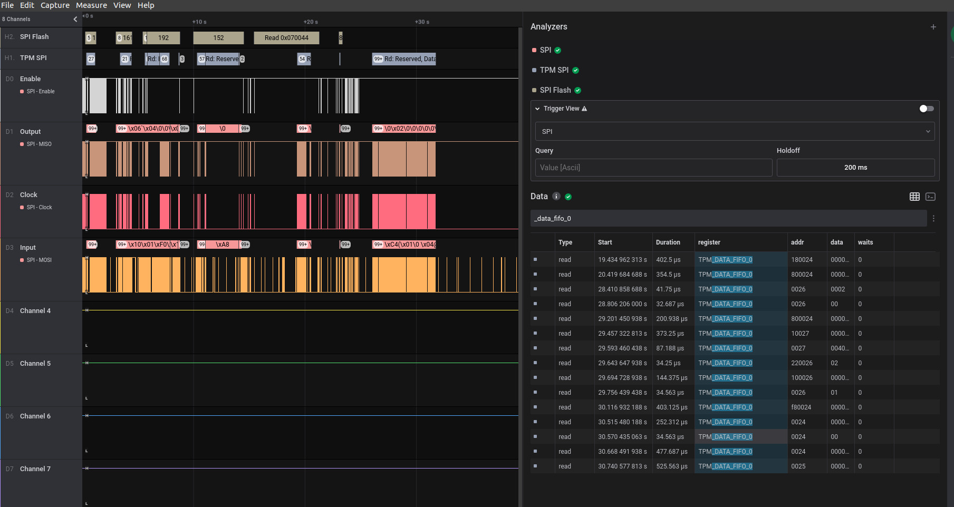Click the red SPI analyzer color square
This screenshot has height=507, width=954.
[534, 50]
